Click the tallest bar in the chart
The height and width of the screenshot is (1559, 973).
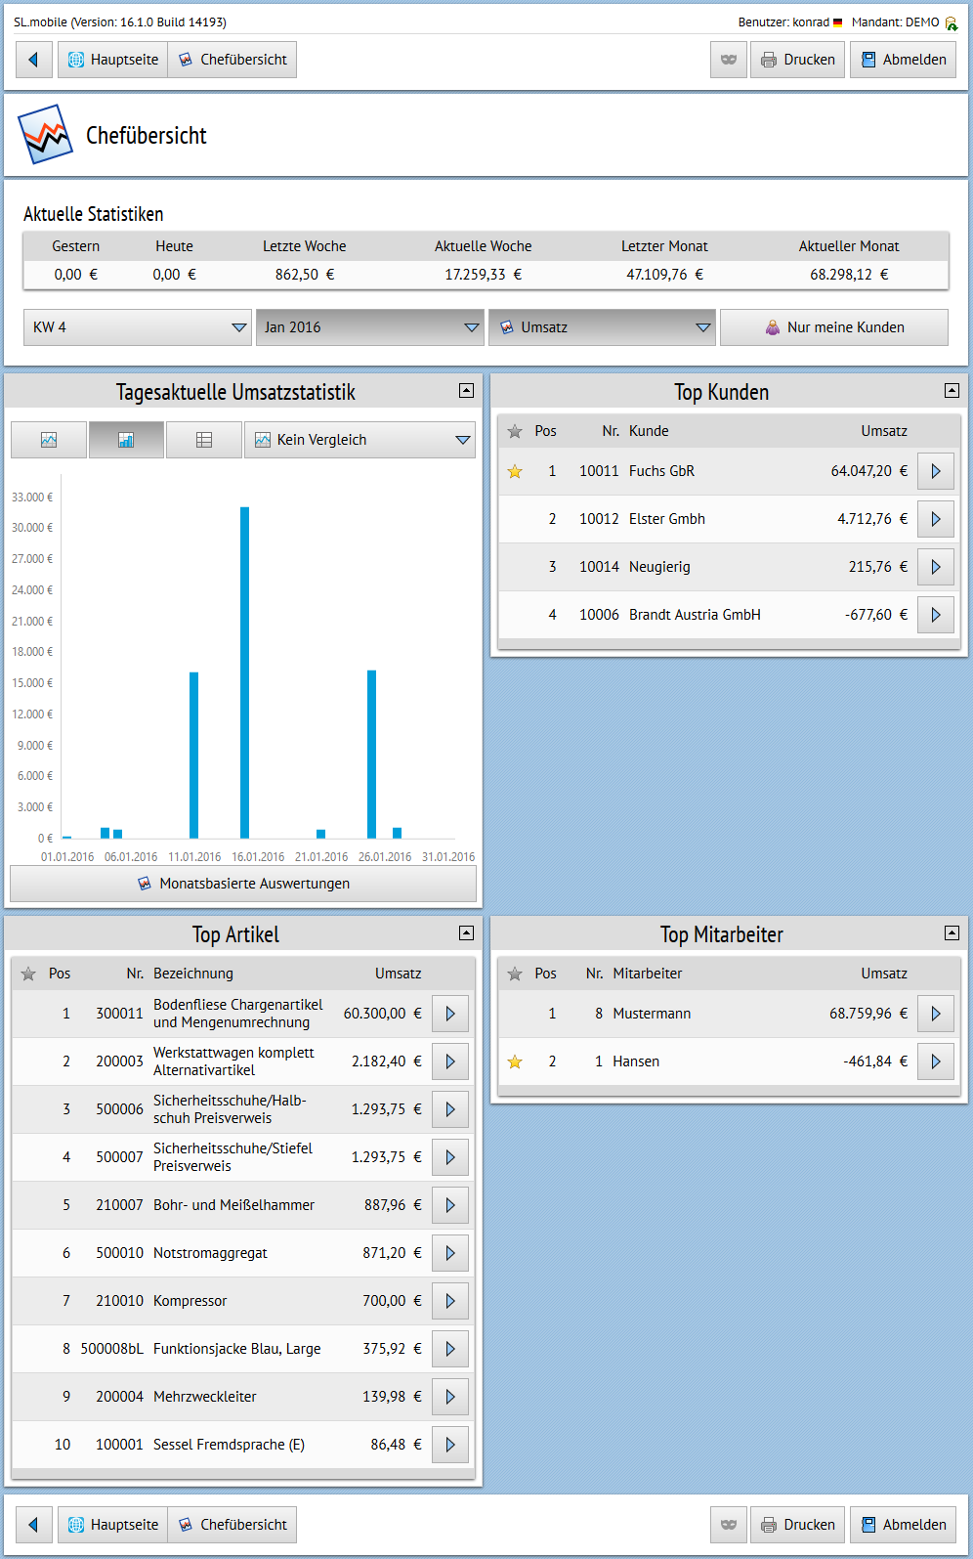[244, 672]
